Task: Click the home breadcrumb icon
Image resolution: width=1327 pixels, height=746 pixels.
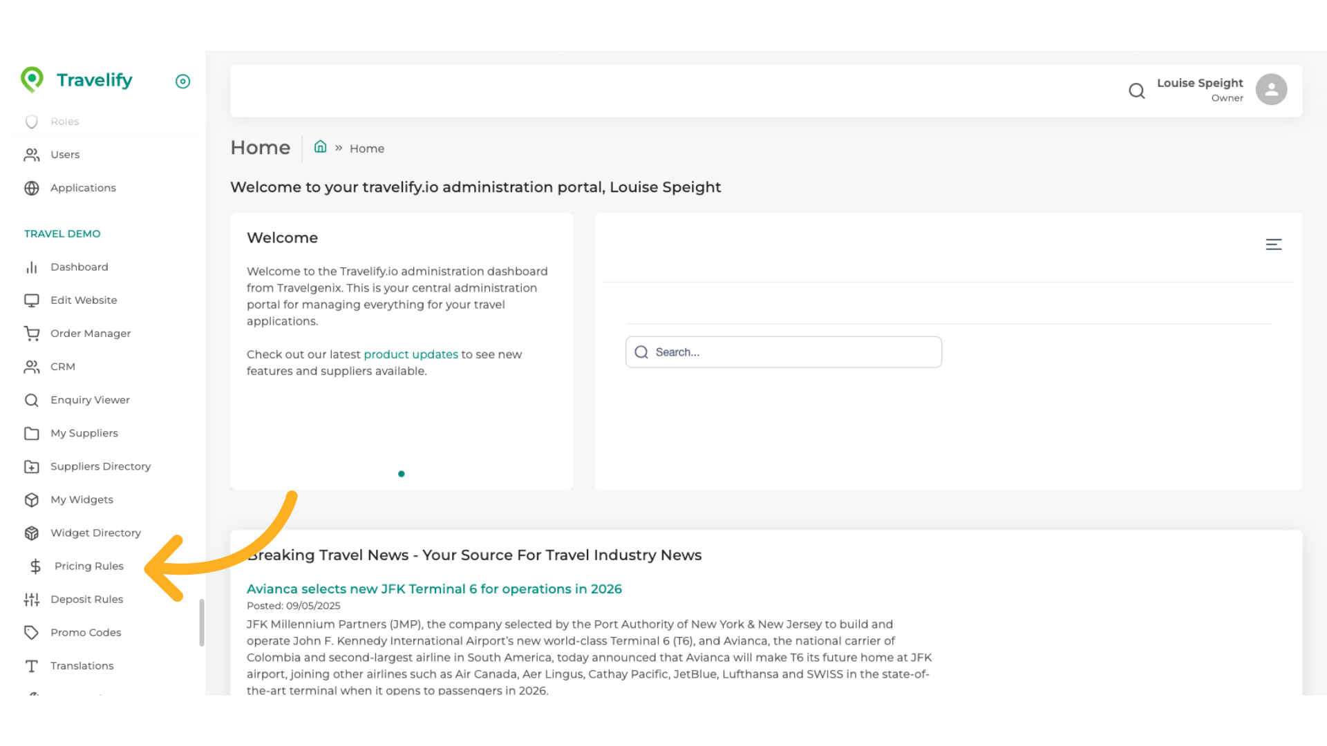Action: tap(320, 146)
